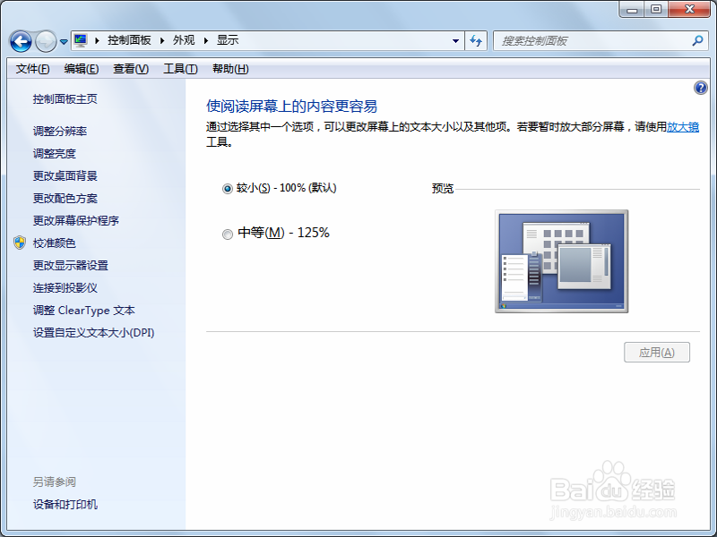The height and width of the screenshot is (537, 717).
Task: Open 调整分辨率 link
Action: [x=60, y=132]
